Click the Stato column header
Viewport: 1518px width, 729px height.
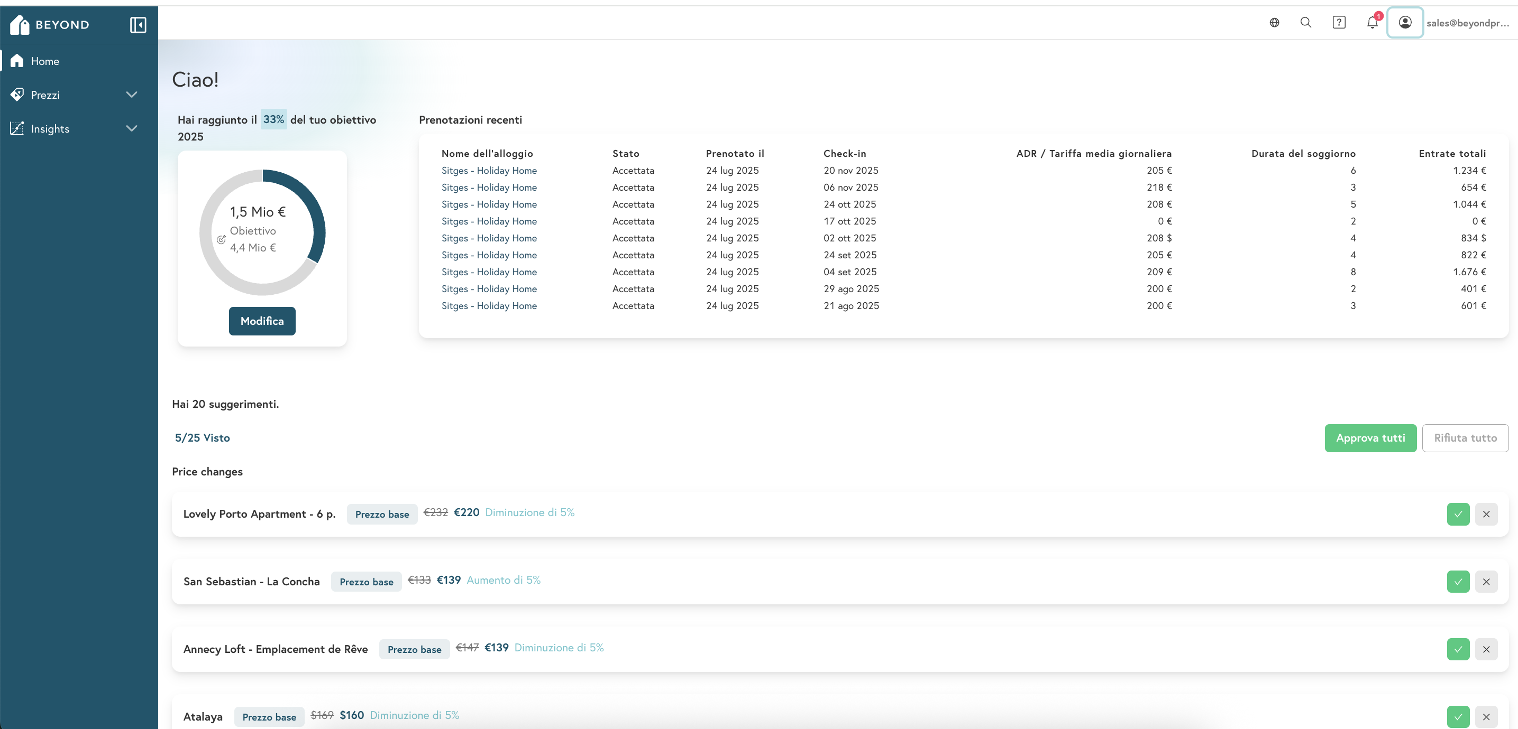pyautogui.click(x=626, y=153)
